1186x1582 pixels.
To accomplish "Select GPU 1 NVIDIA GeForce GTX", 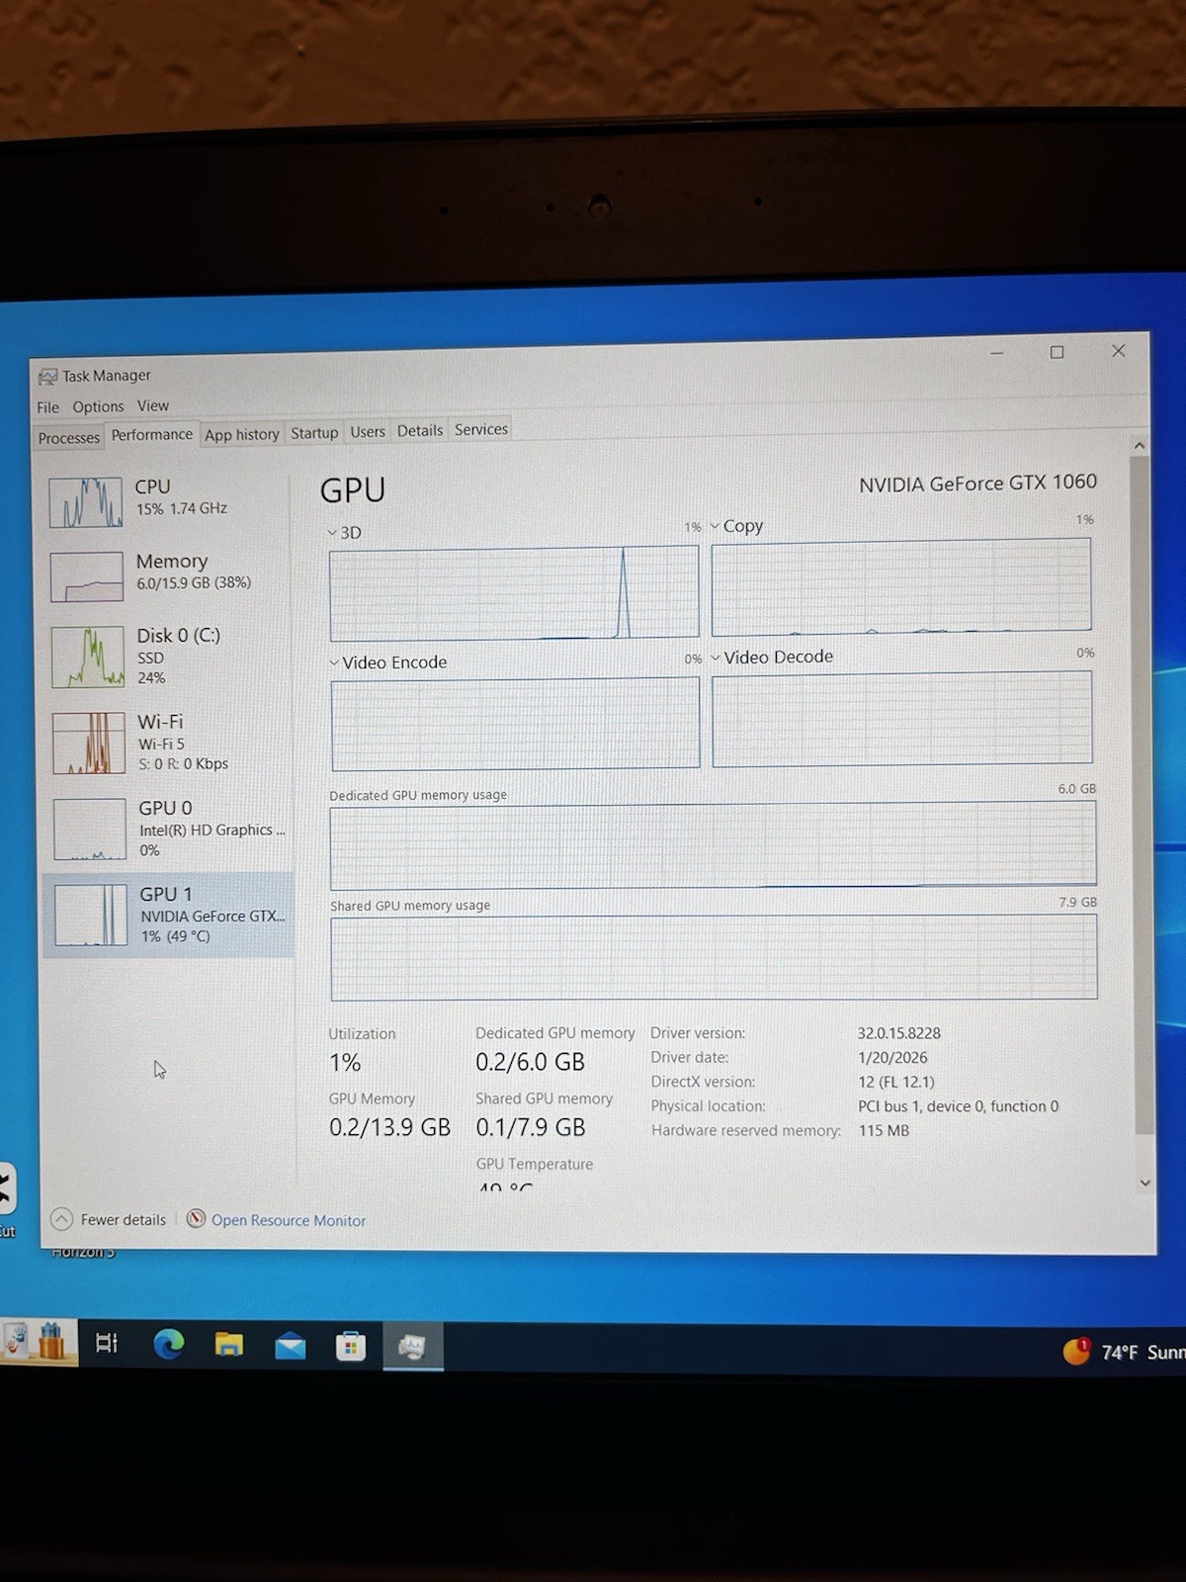I will [x=168, y=915].
